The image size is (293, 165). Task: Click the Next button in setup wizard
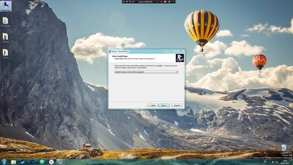[164, 105]
